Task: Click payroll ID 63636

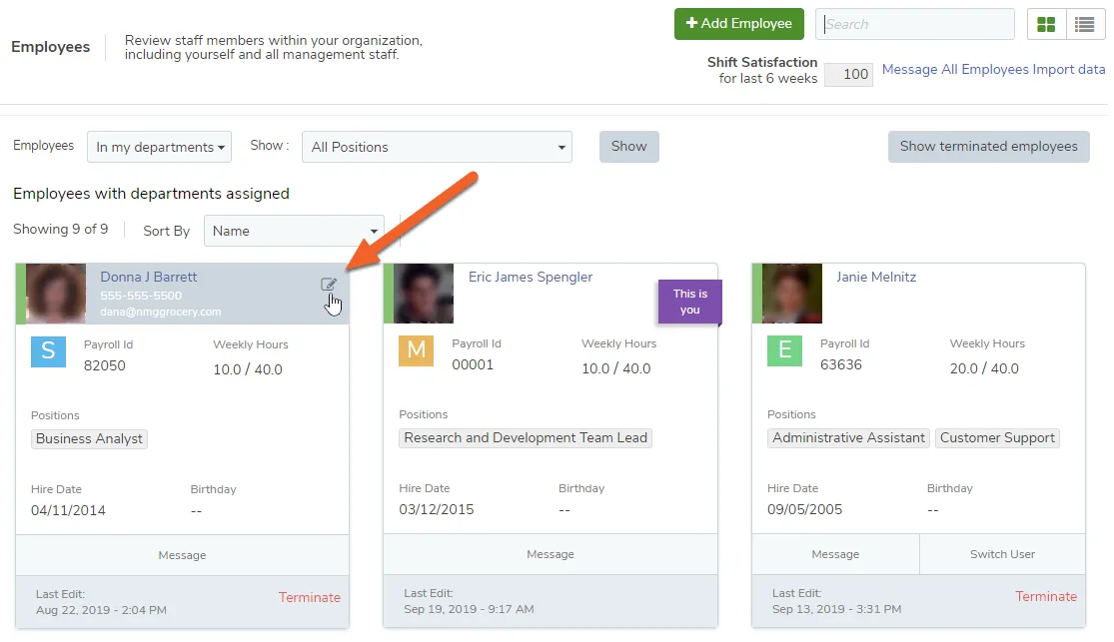Action: 841,365
